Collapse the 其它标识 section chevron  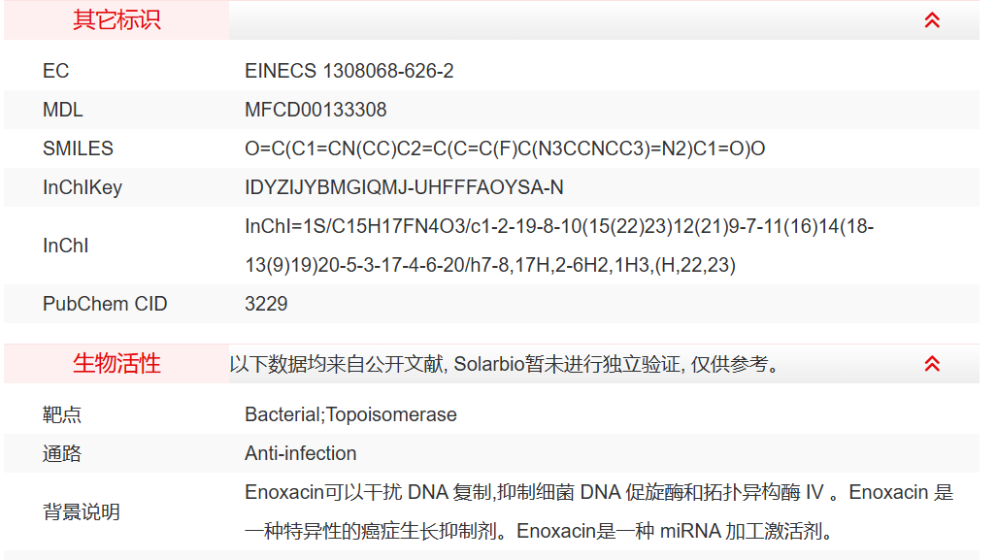[932, 20]
